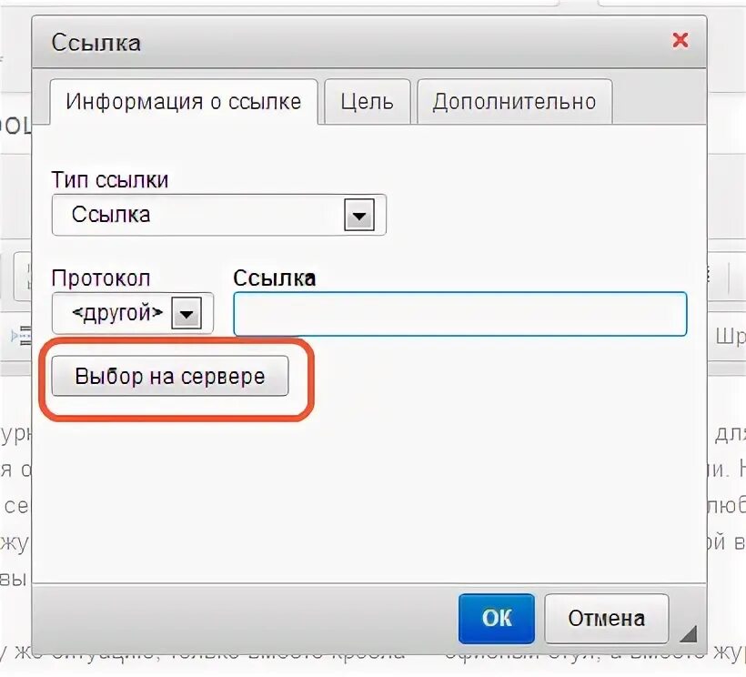Open the Дополнительно tab
The width and height of the screenshot is (746, 677).
pos(515,102)
